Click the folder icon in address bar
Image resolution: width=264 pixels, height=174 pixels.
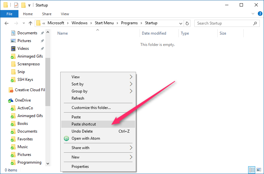click(39, 23)
